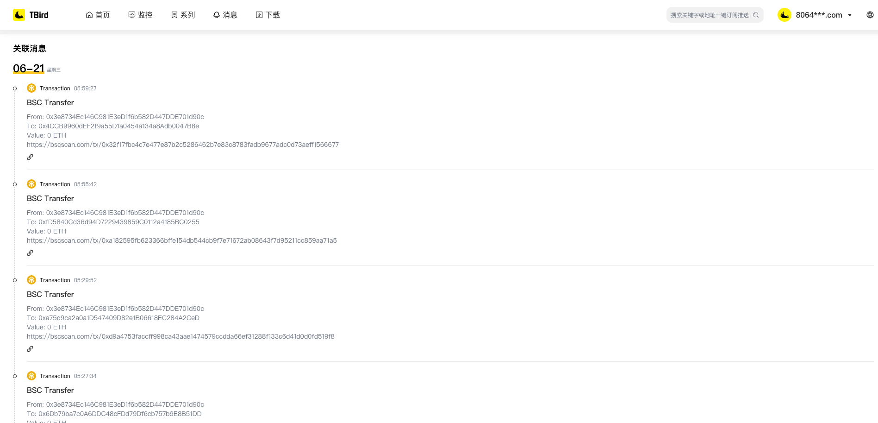Open bscscan link starting with 0x32f17fbc
Screen dimensions: 878x423
[183, 145]
